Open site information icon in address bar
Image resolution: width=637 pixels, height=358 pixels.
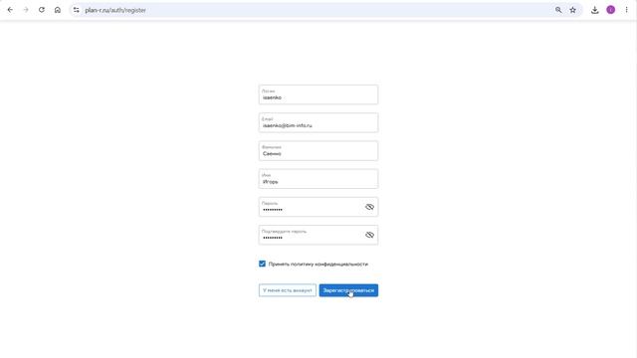tap(76, 10)
